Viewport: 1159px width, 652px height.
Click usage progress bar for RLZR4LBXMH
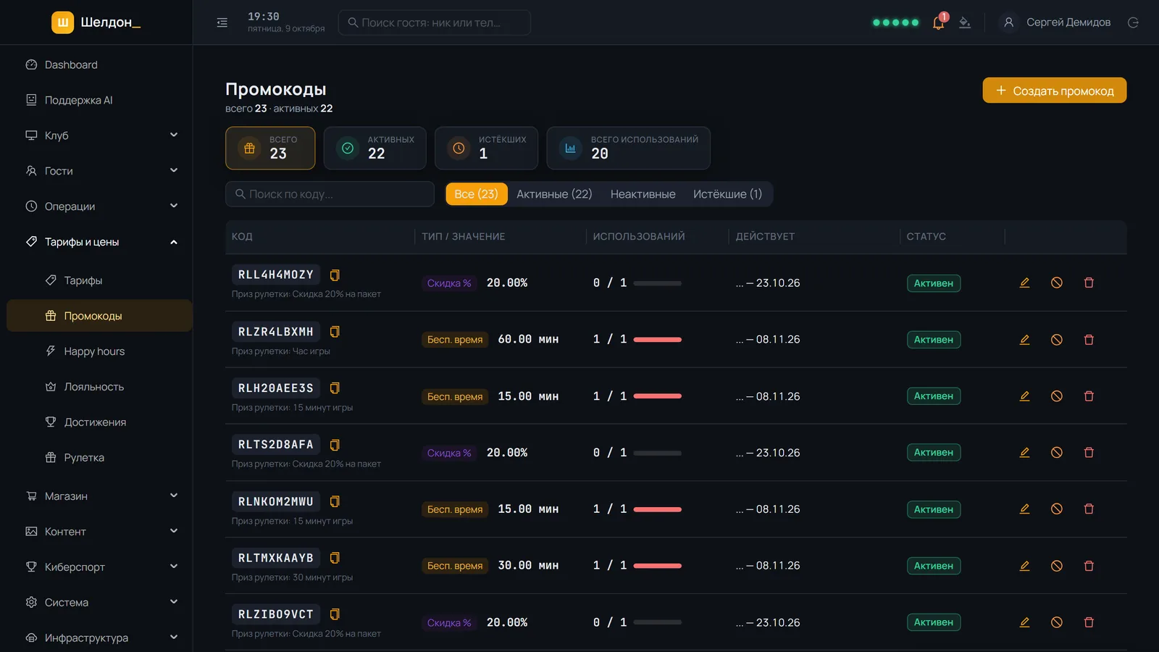[x=657, y=340]
